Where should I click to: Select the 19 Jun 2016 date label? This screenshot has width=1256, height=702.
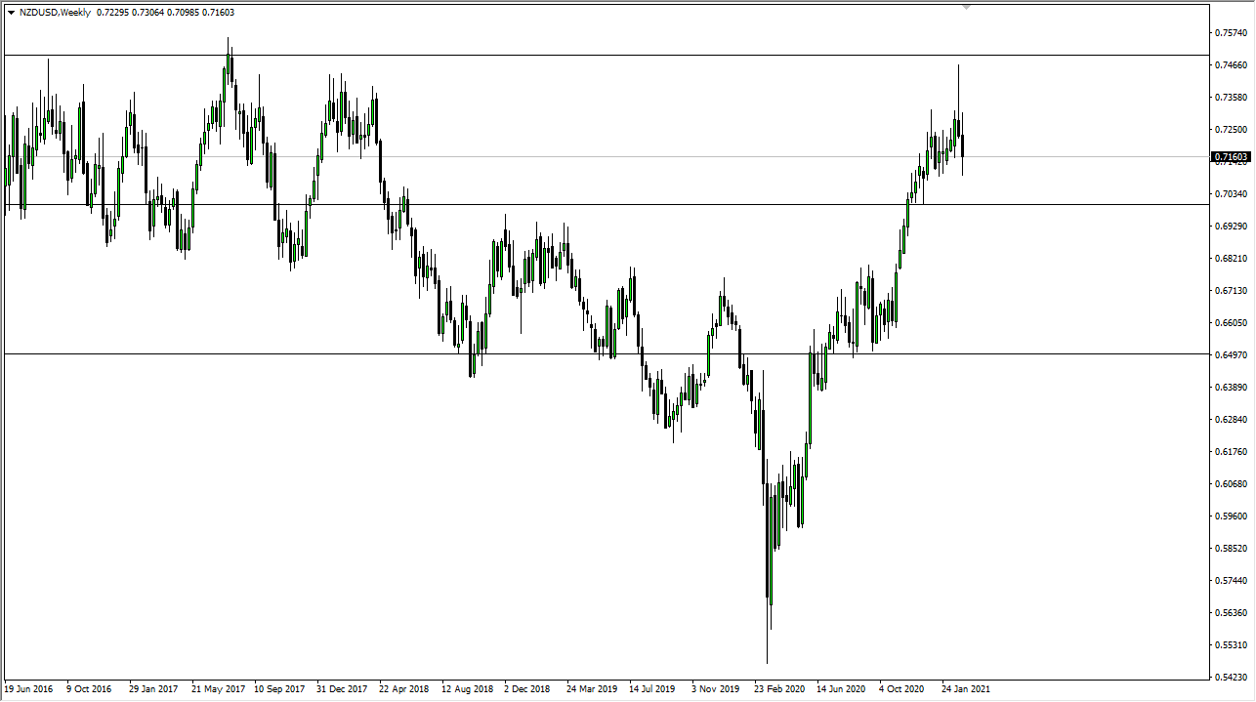pyautogui.click(x=29, y=688)
